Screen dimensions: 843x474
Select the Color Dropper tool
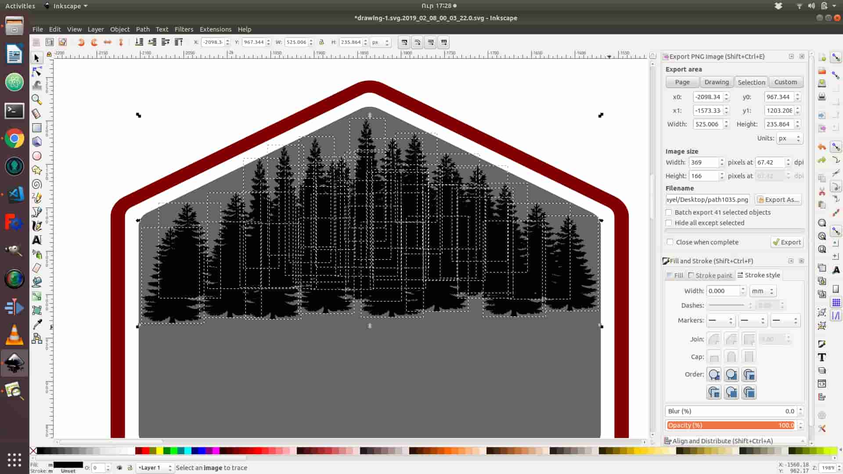click(x=37, y=324)
